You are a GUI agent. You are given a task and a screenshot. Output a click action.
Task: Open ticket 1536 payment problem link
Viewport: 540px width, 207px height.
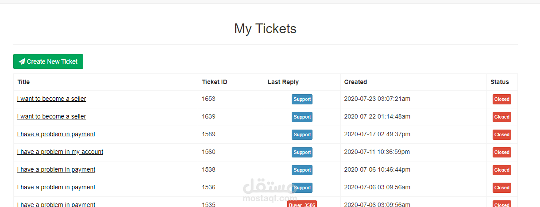[x=56, y=187]
